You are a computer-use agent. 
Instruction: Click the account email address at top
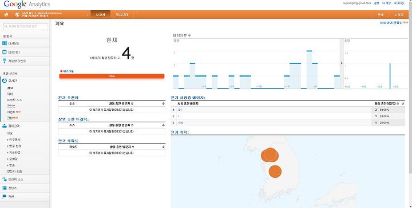pos(357,3)
